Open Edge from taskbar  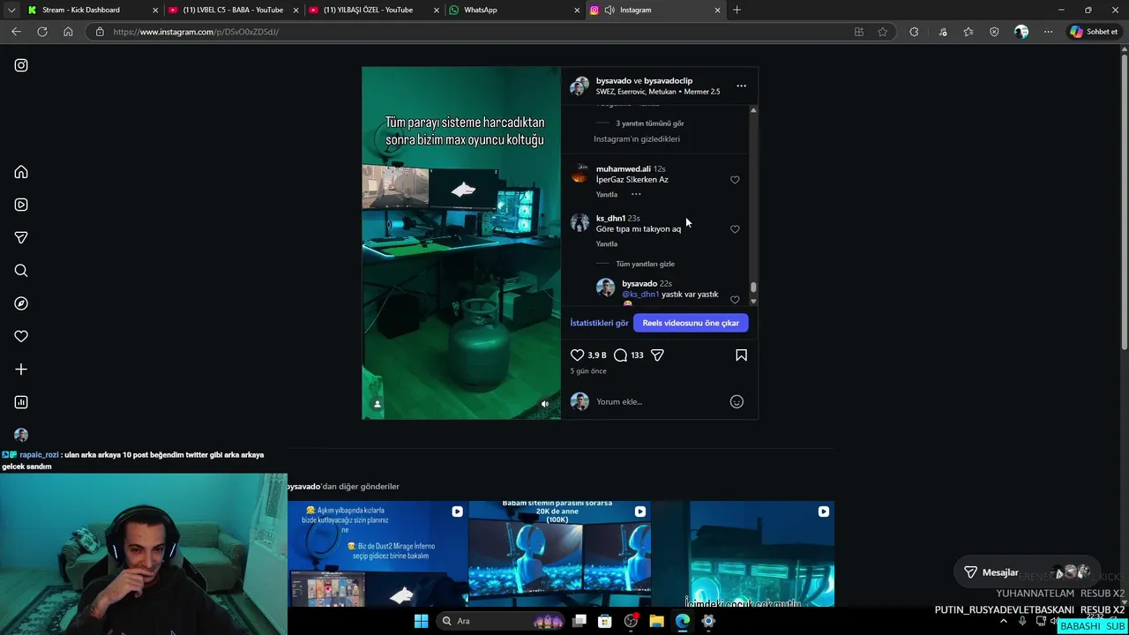(x=683, y=621)
